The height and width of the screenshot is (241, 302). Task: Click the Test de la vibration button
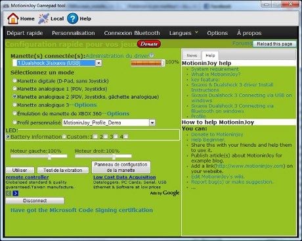(x=63, y=170)
